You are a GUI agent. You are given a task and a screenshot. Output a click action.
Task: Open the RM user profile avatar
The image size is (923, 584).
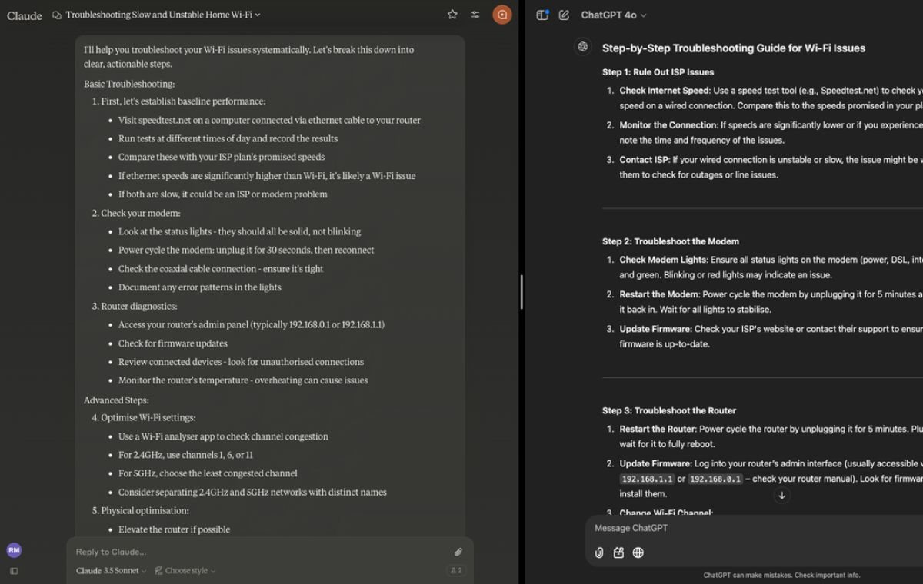14,549
